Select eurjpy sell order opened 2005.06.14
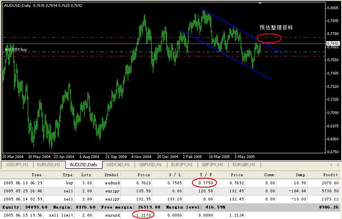Viewport: 342px width, 219px height. [x=170, y=199]
